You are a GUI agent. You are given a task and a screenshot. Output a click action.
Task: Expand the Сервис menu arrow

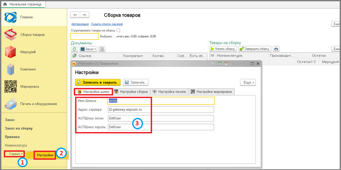(x=22, y=154)
